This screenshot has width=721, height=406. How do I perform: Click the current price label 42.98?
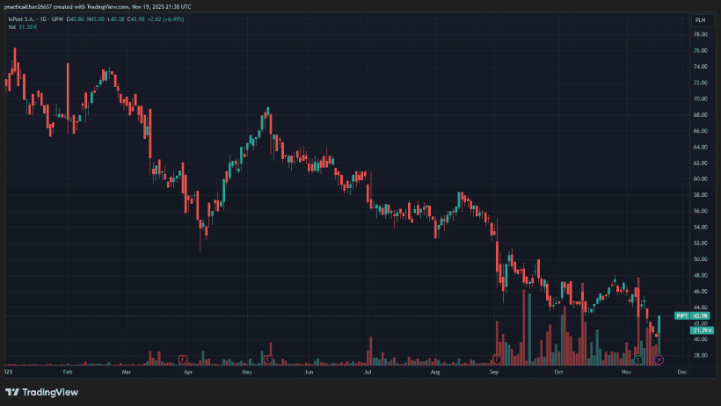[x=702, y=315]
